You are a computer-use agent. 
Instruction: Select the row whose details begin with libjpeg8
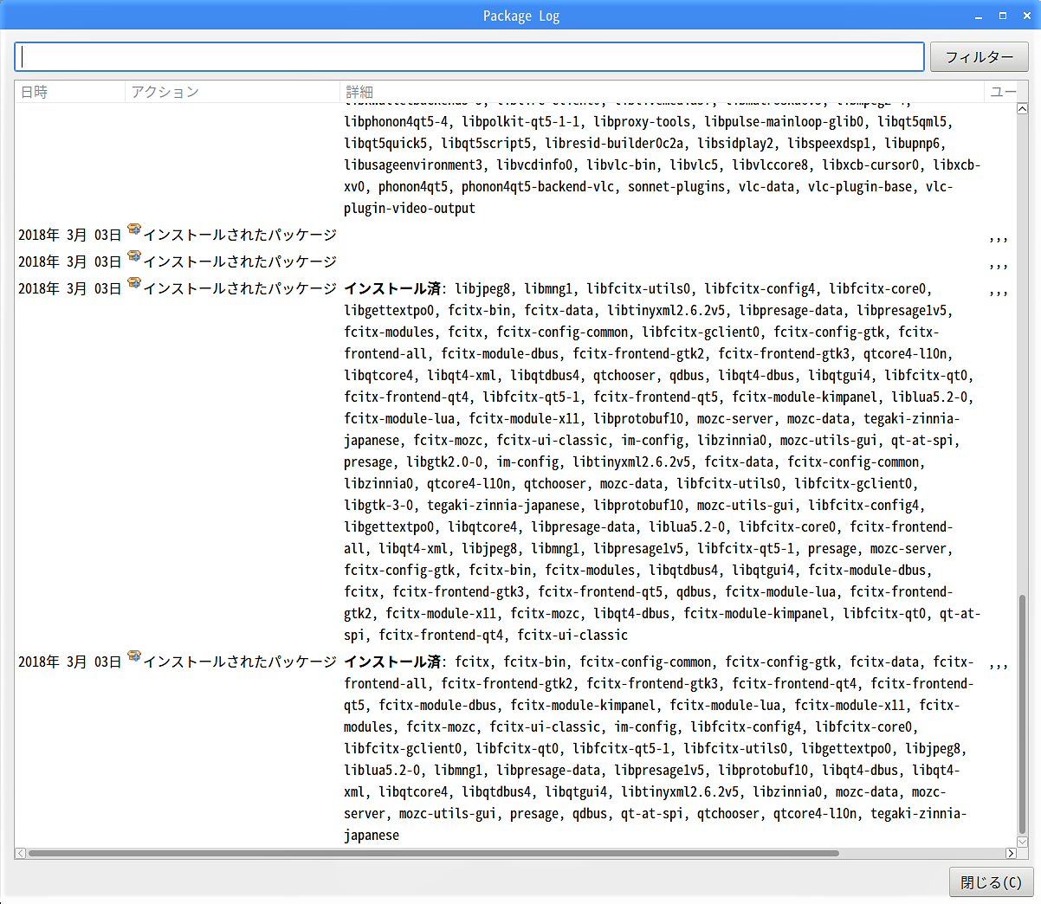tap(515, 462)
